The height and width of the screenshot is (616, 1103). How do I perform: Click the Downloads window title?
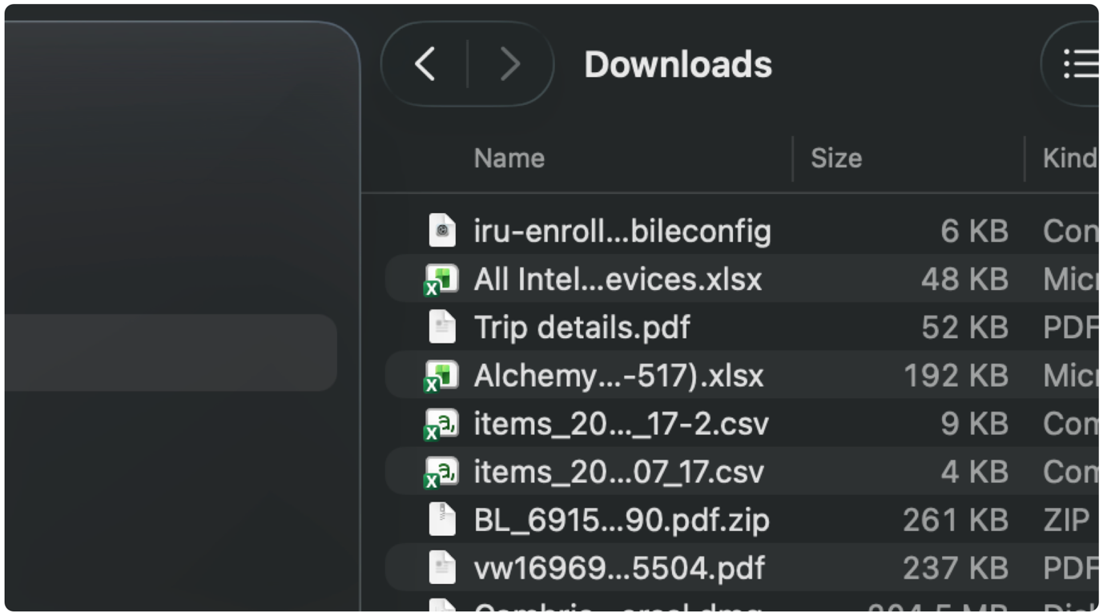coord(678,64)
